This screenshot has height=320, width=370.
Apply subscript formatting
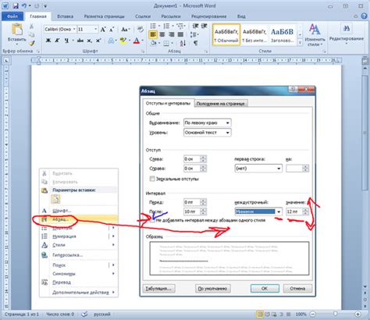[x=90, y=41]
